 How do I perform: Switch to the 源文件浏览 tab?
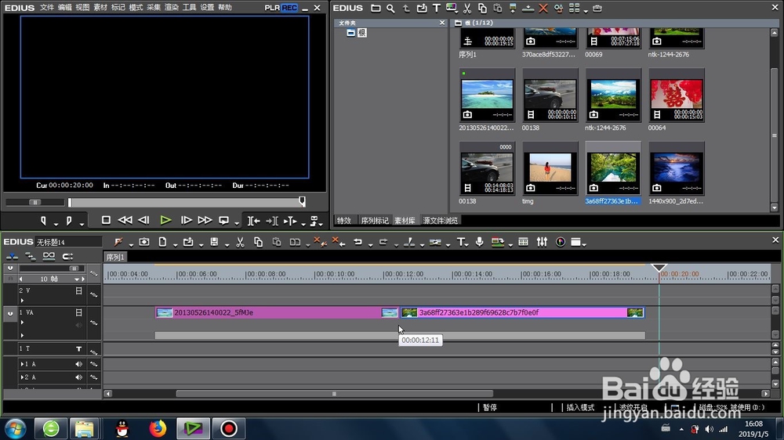pos(441,220)
